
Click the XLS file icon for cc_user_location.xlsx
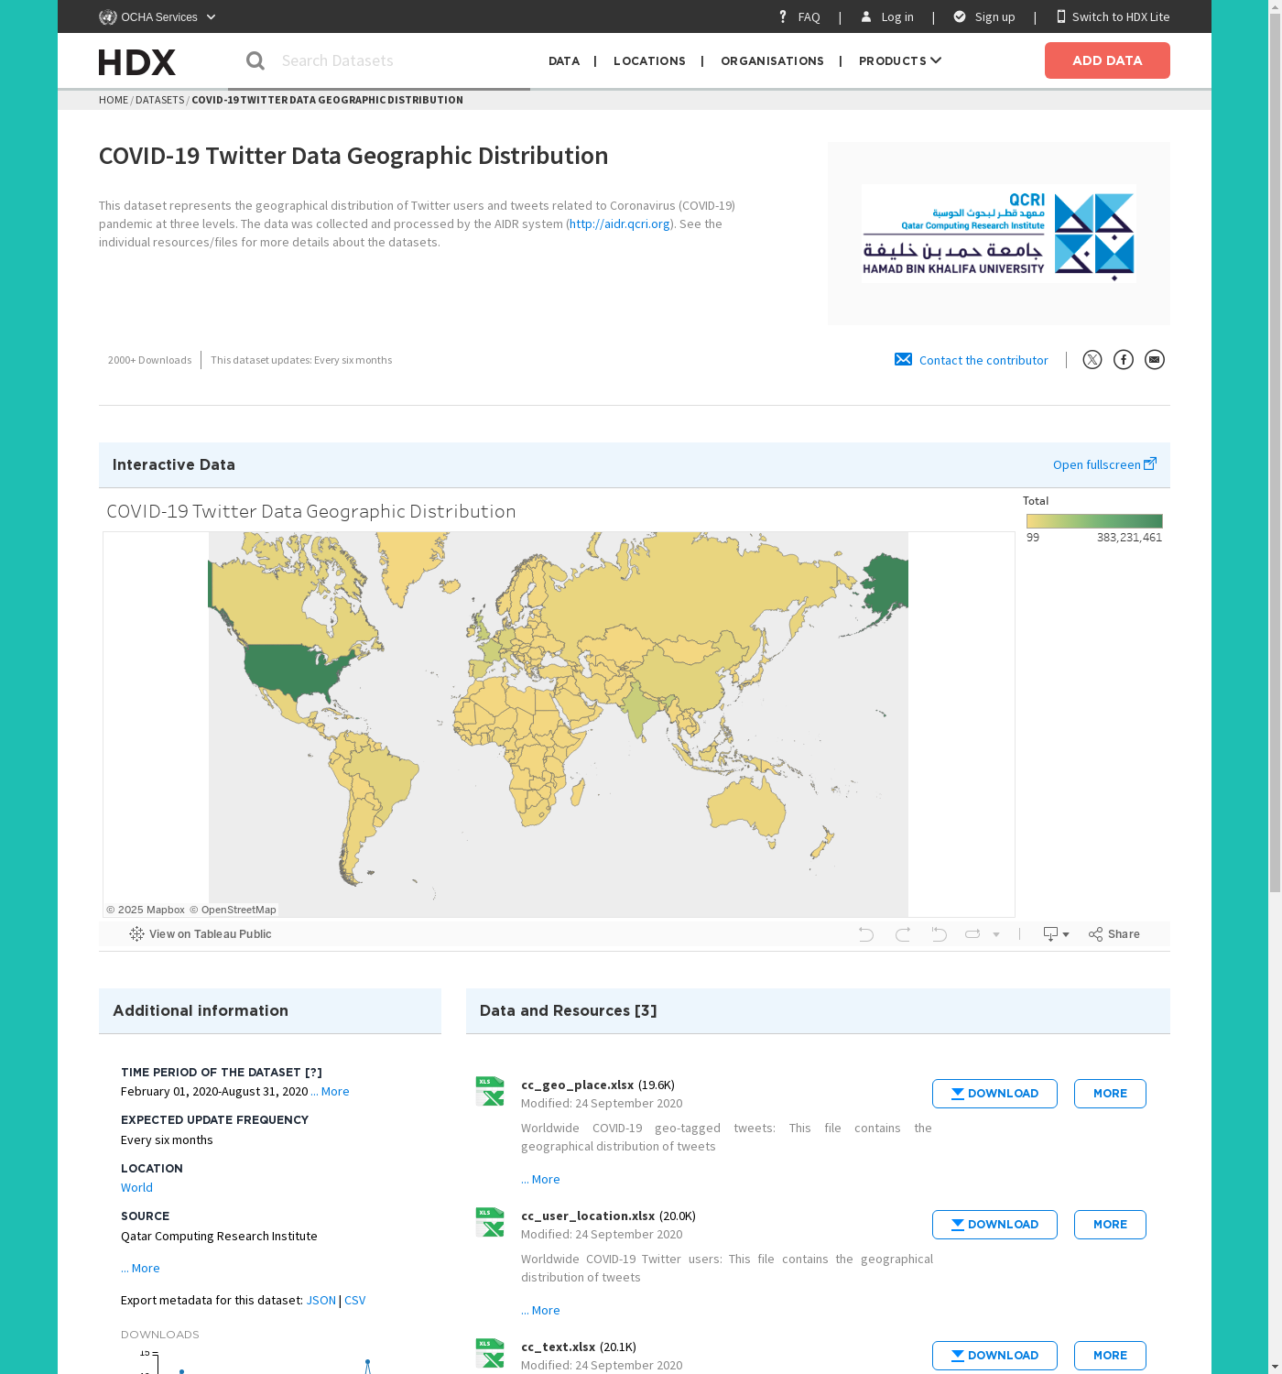tap(490, 1222)
